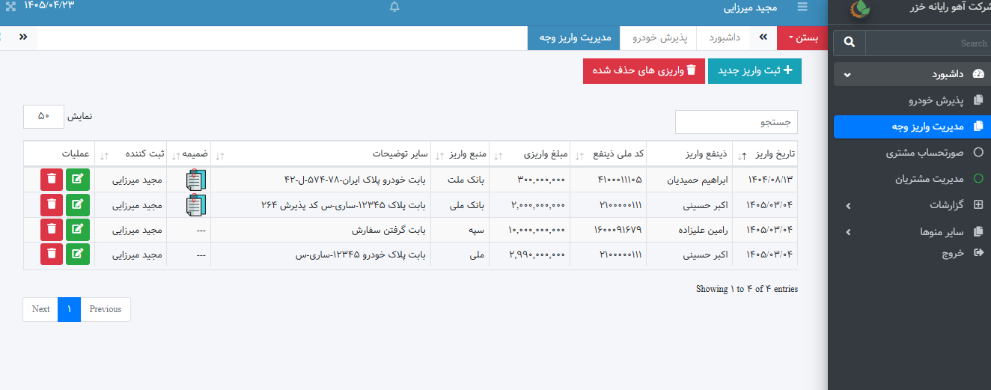
Task: Delete the ابراهیم حمیدیان deposit row
Action: tap(51, 179)
